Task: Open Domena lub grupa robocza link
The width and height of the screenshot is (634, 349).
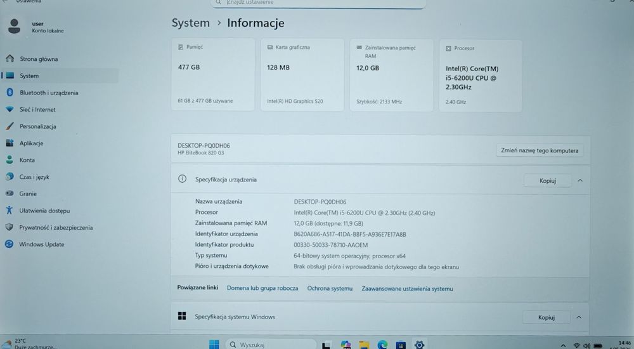Action: click(262, 288)
